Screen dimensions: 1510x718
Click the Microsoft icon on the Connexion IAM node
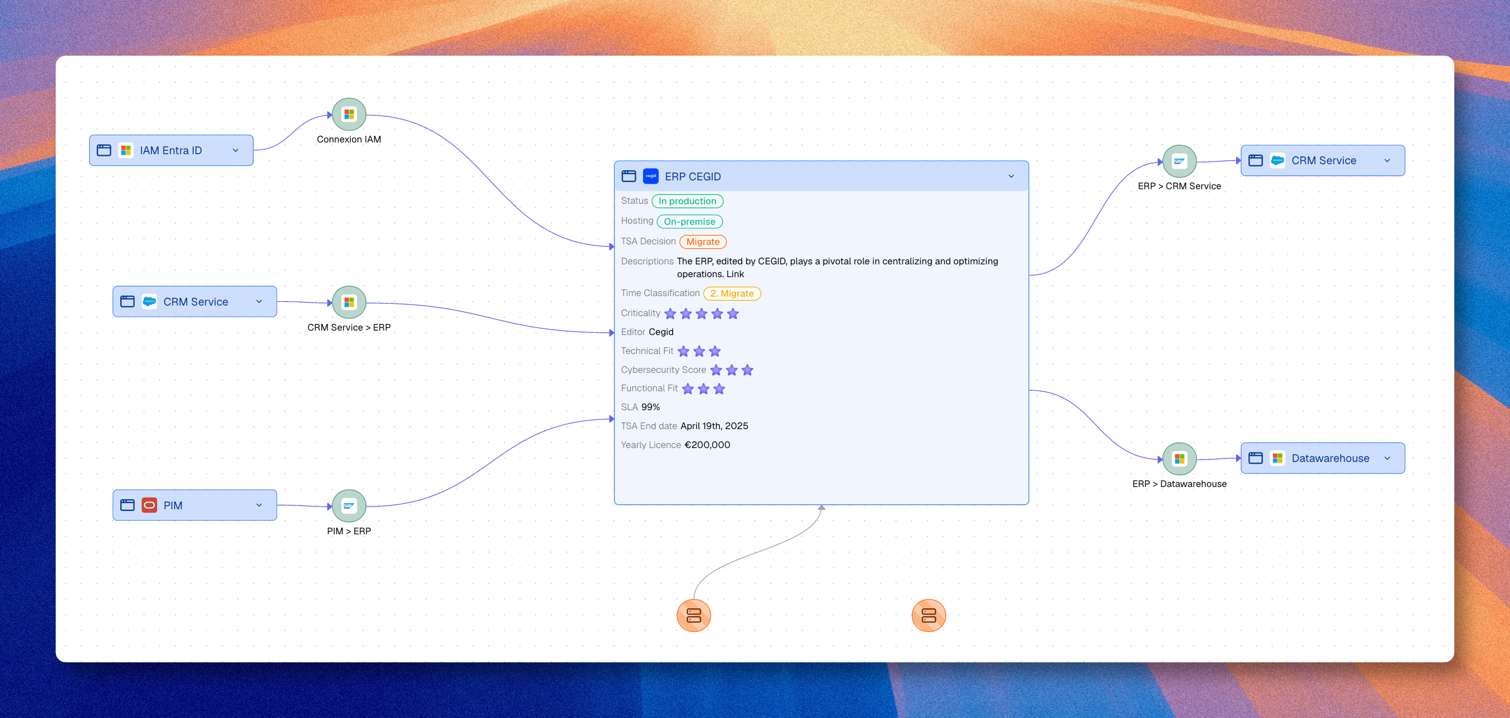point(348,114)
